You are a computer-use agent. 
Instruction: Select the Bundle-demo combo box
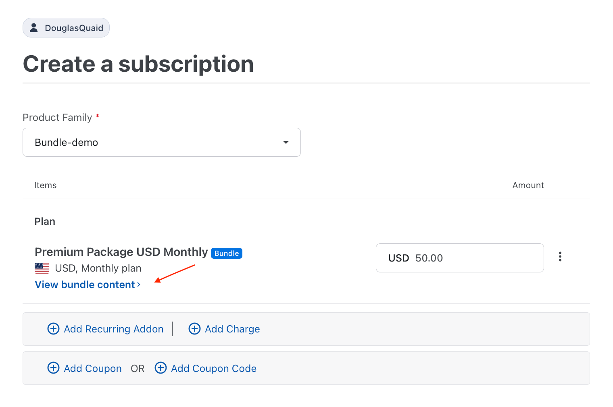pyautogui.click(x=162, y=142)
